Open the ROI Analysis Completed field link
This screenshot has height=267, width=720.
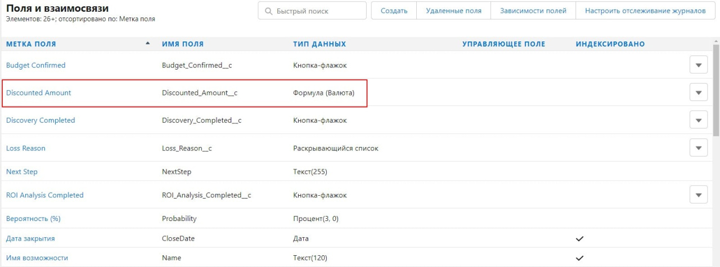tap(44, 195)
